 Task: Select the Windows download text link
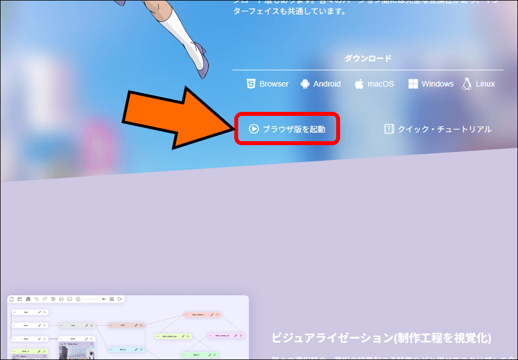coord(437,84)
